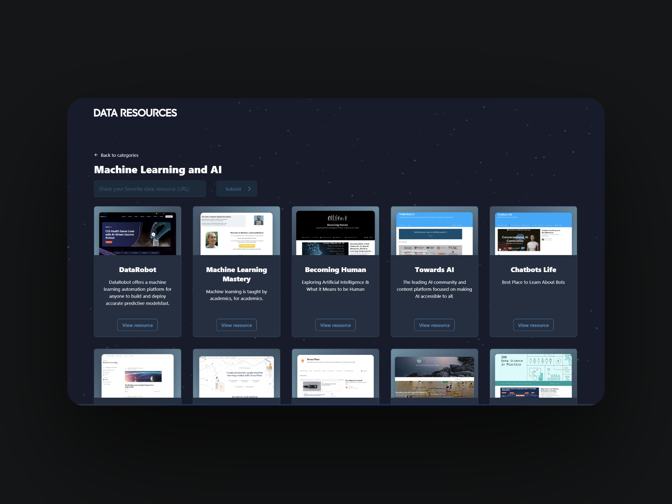Open IBM Data Science in Practice thumbnail
This screenshot has width=672, height=504.
coord(533,376)
